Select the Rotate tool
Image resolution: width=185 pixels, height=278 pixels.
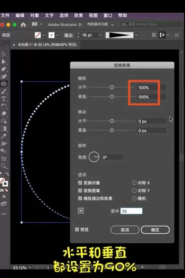coord(3,106)
